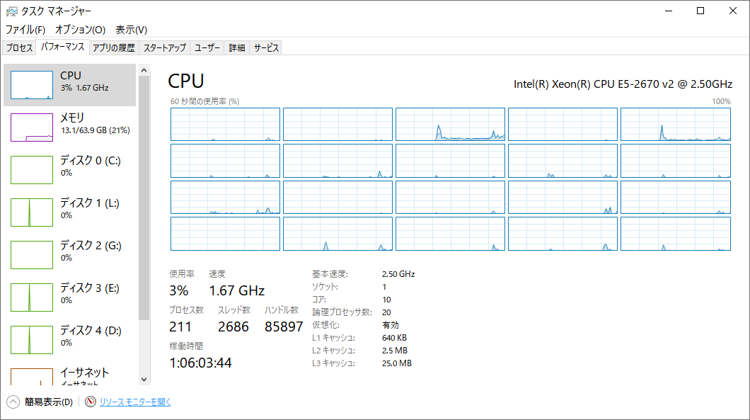This screenshot has width=750, height=420.
Task: Select the ディスク 0 (C:) graph icon
Action: click(32, 170)
